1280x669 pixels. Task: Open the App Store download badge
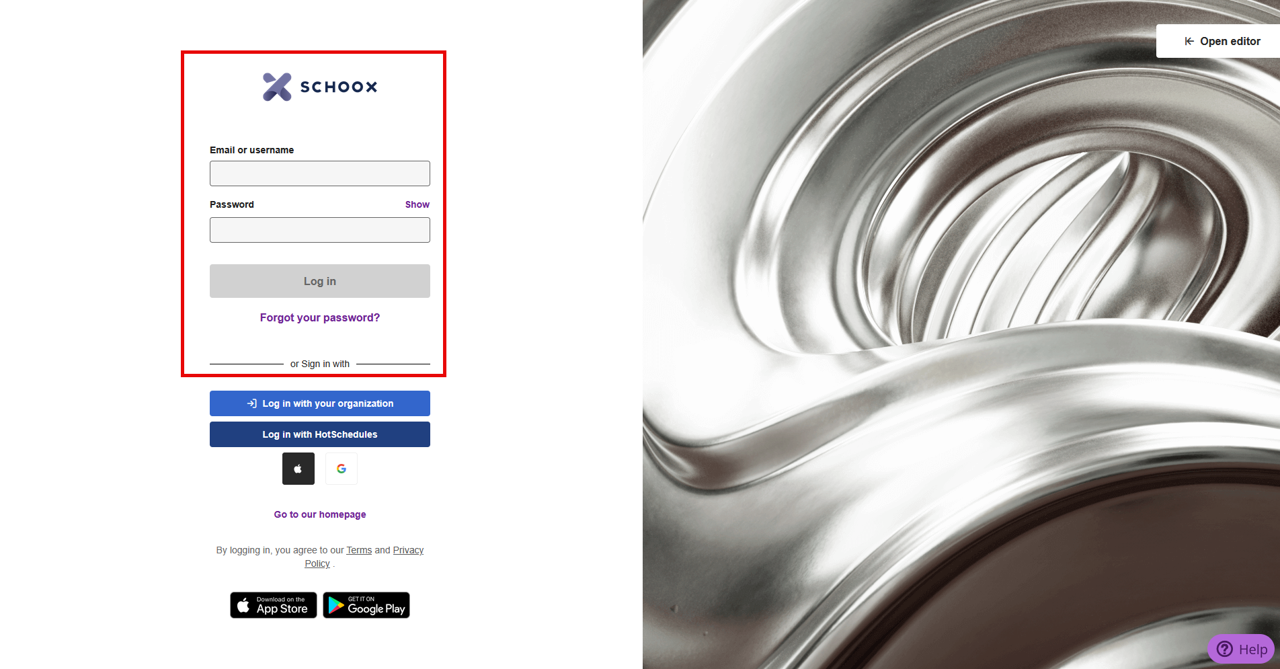click(x=274, y=605)
